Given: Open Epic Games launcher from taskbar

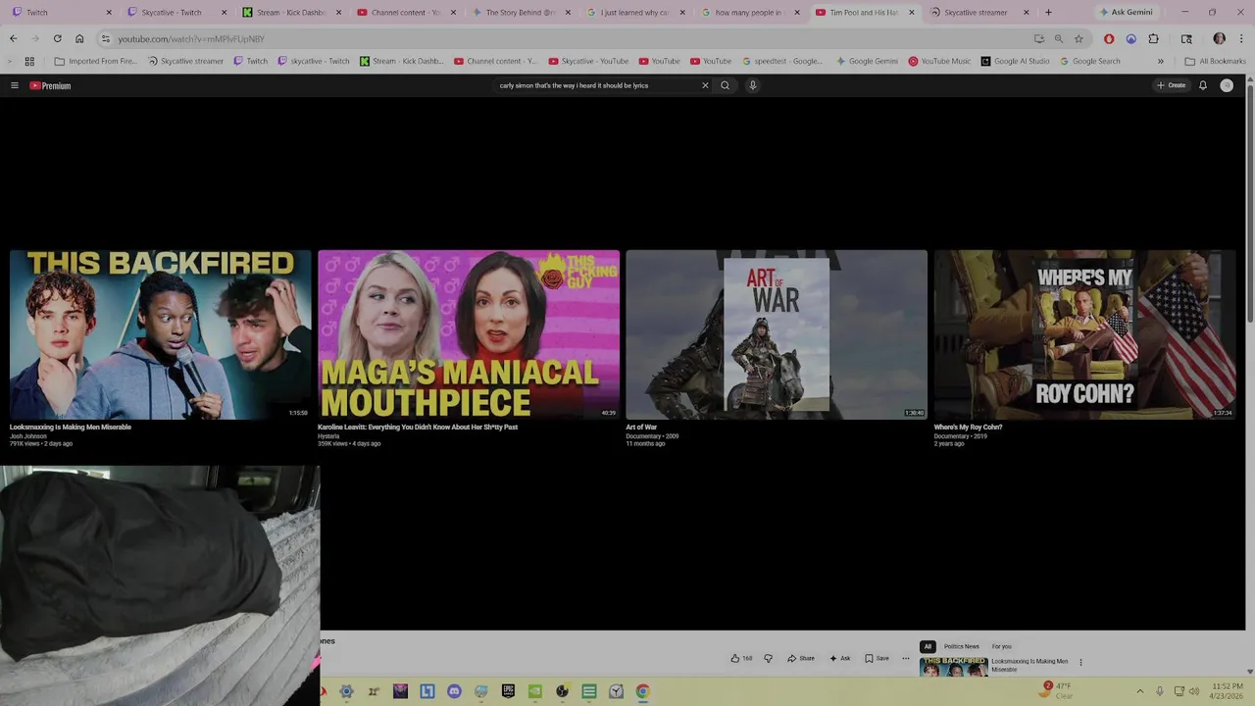Looking at the screenshot, I should point(508,691).
